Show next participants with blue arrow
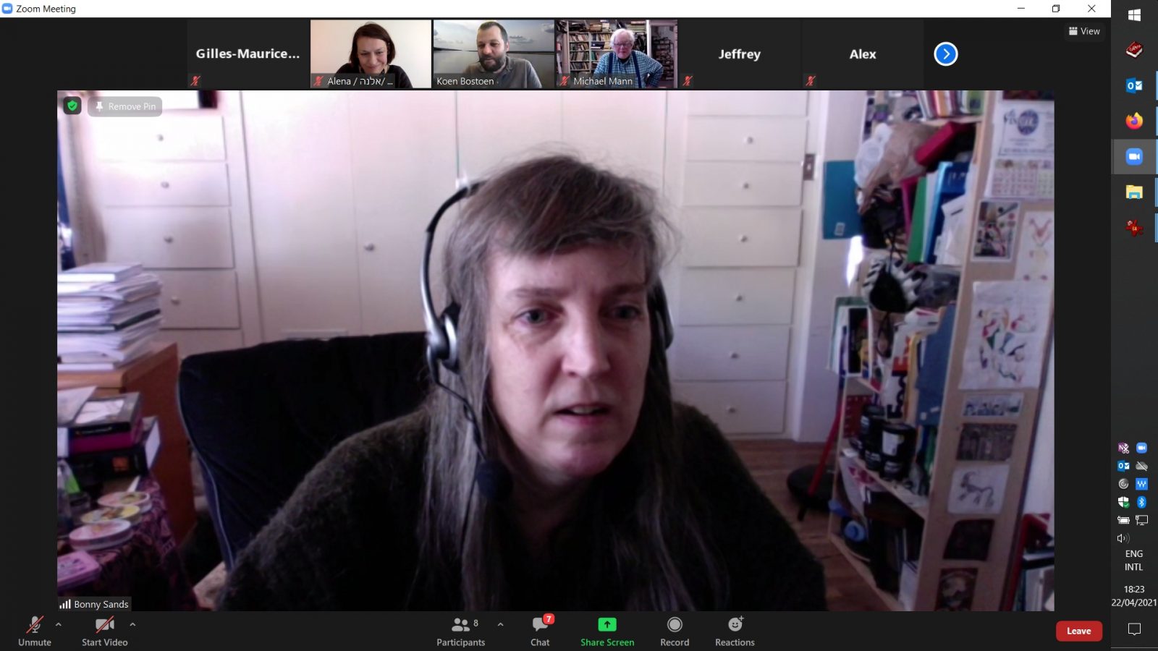This screenshot has width=1158, height=651. pyautogui.click(x=945, y=54)
